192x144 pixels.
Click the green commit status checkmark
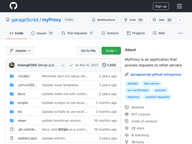(x=71, y=65)
